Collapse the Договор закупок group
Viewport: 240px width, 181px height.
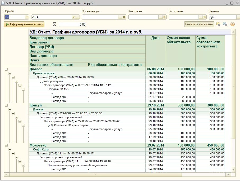(17, 81)
